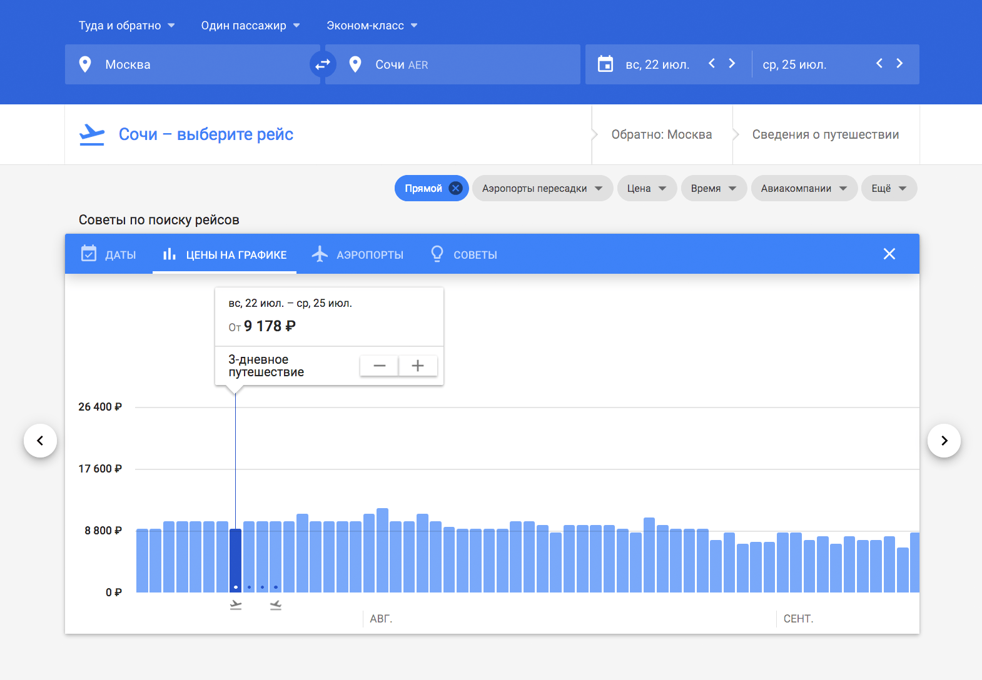982x680 pixels.
Task: Open the Аэропорты tab
Action: click(x=358, y=254)
